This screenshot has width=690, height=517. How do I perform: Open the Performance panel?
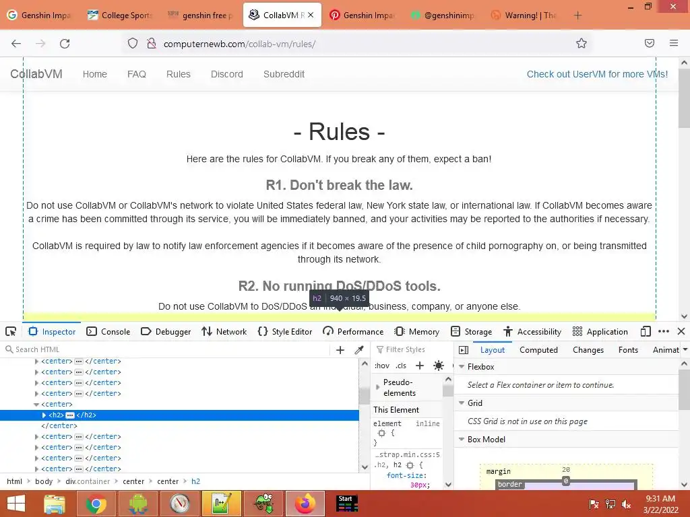pos(353,331)
